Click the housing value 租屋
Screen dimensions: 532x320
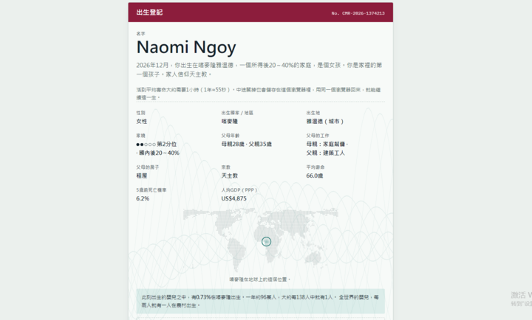[142, 175]
